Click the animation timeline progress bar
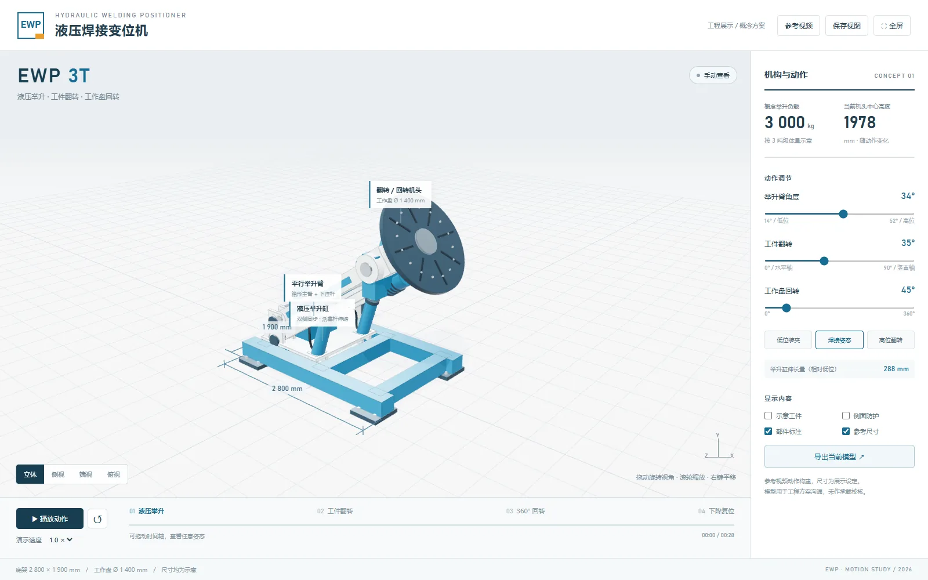Screen dimensions: 928x580 (432, 525)
